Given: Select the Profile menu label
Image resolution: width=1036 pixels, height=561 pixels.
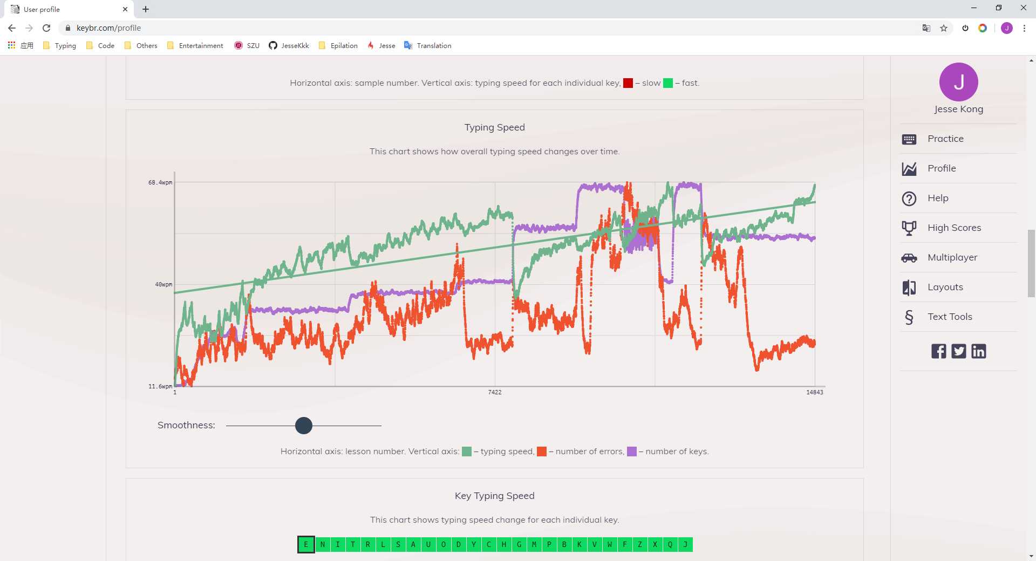Looking at the screenshot, I should [x=942, y=168].
